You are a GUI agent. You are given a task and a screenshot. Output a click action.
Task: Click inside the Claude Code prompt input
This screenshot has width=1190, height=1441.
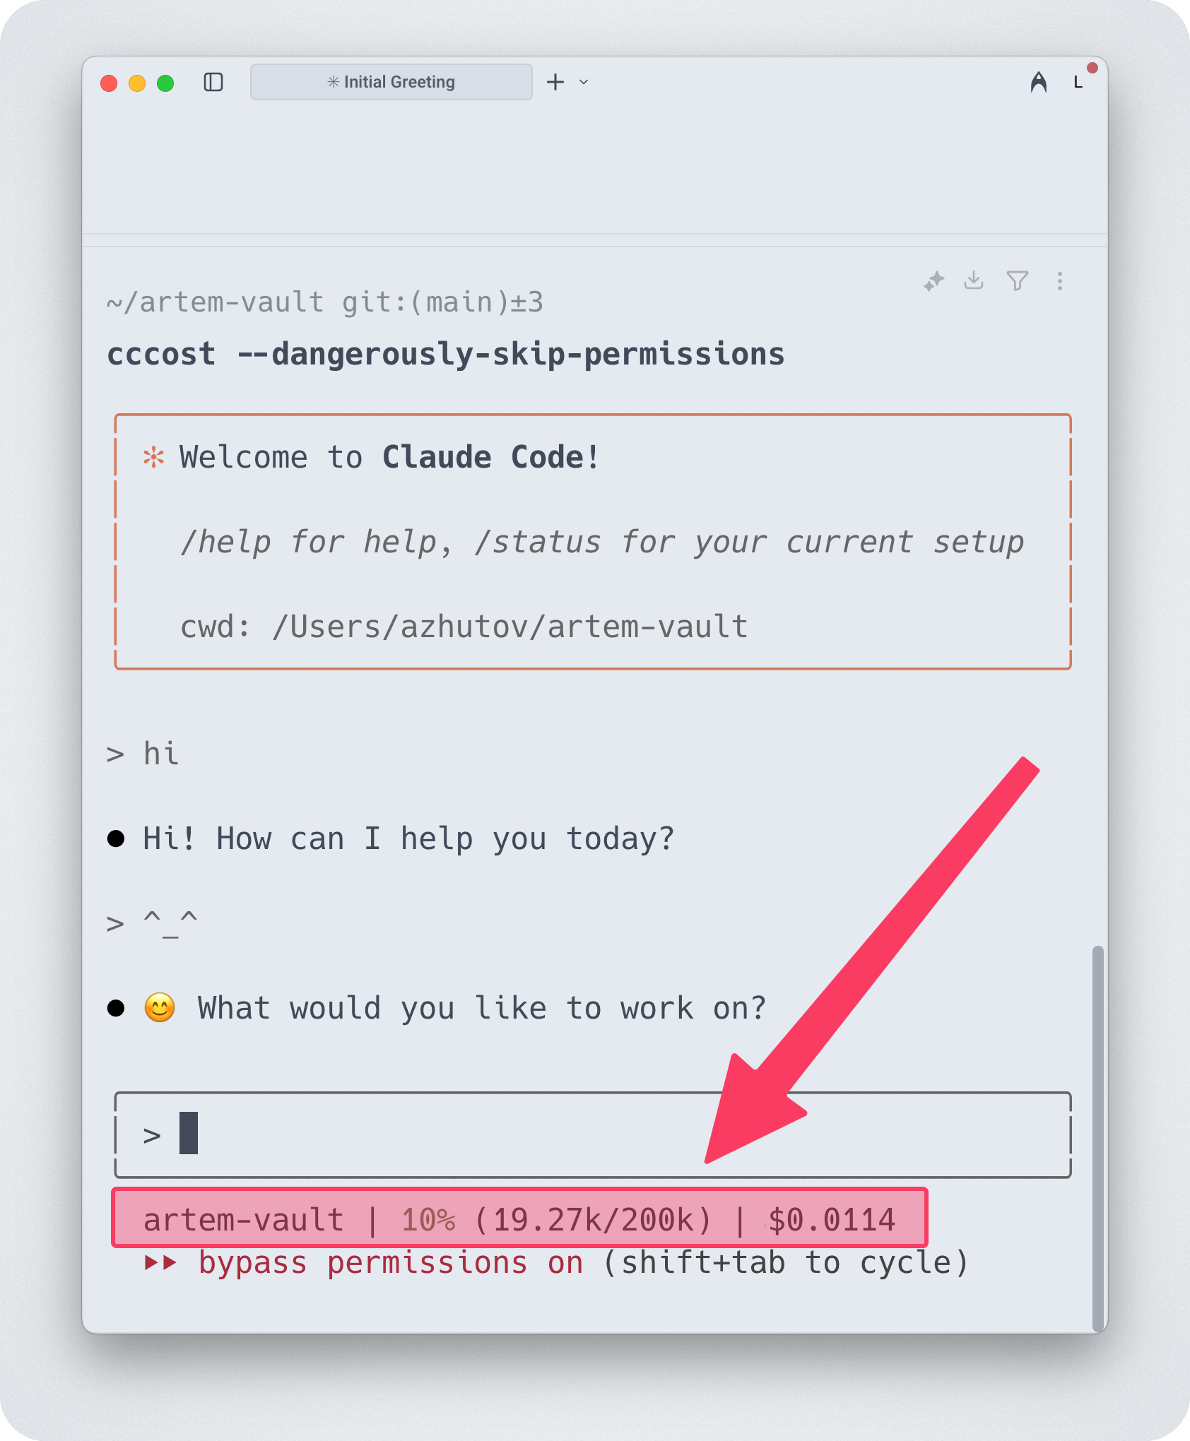pyautogui.click(x=593, y=1135)
